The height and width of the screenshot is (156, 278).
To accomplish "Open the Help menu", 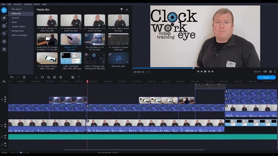I will pyautogui.click(x=44, y=4).
